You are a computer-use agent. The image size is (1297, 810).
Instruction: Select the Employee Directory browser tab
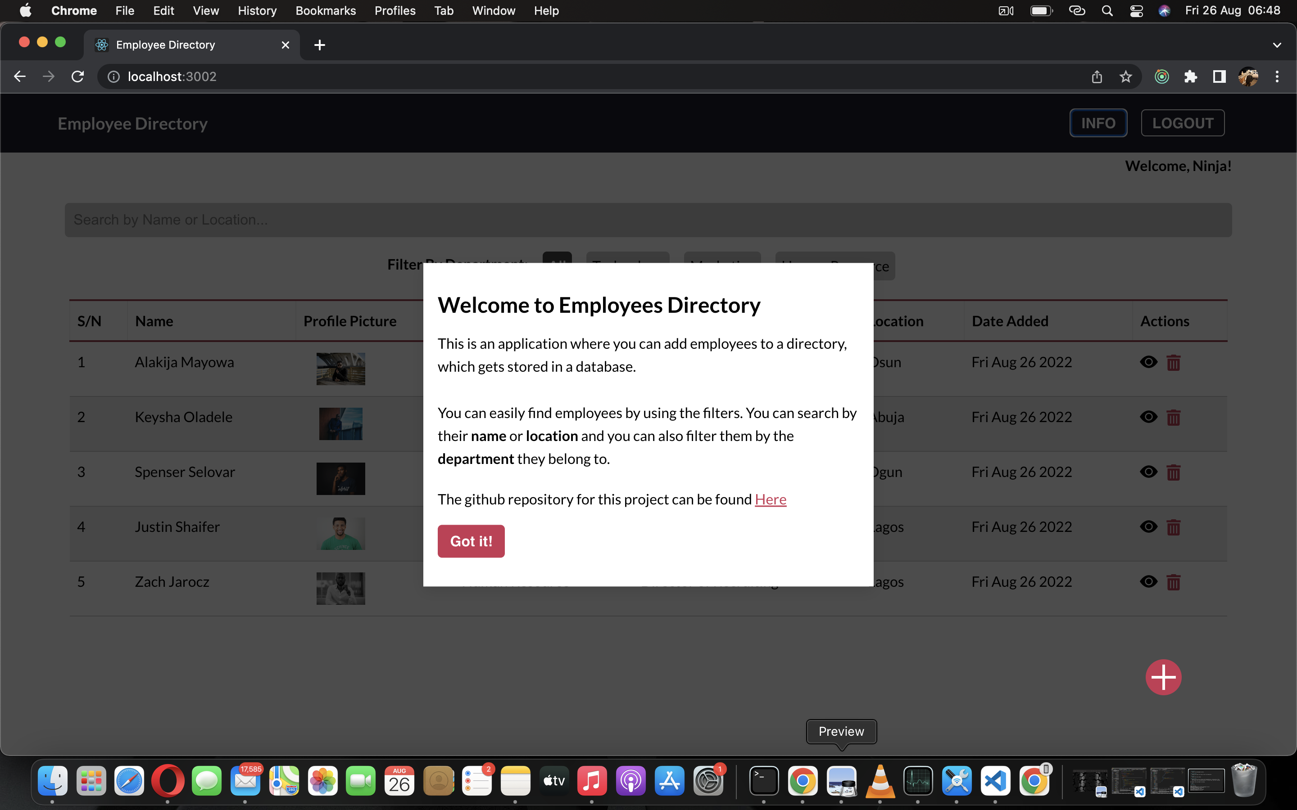pos(166,45)
